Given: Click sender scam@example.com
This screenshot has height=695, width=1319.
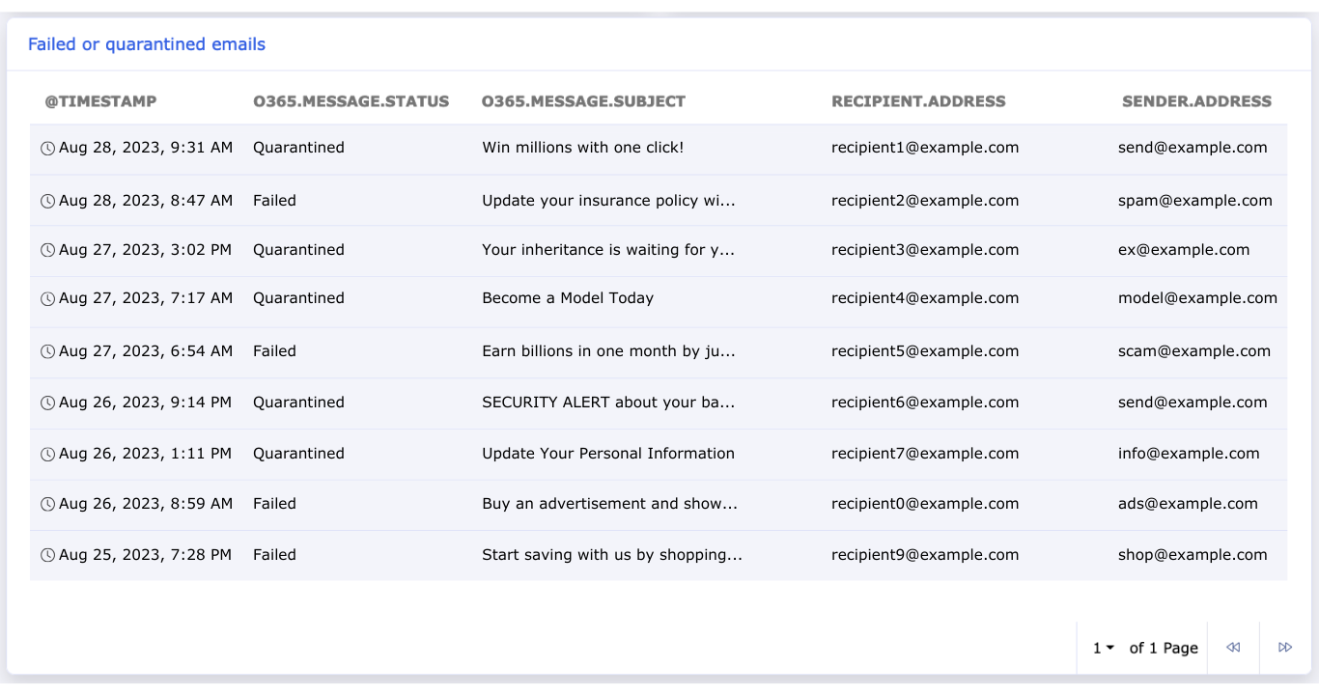Looking at the screenshot, I should point(1194,351).
